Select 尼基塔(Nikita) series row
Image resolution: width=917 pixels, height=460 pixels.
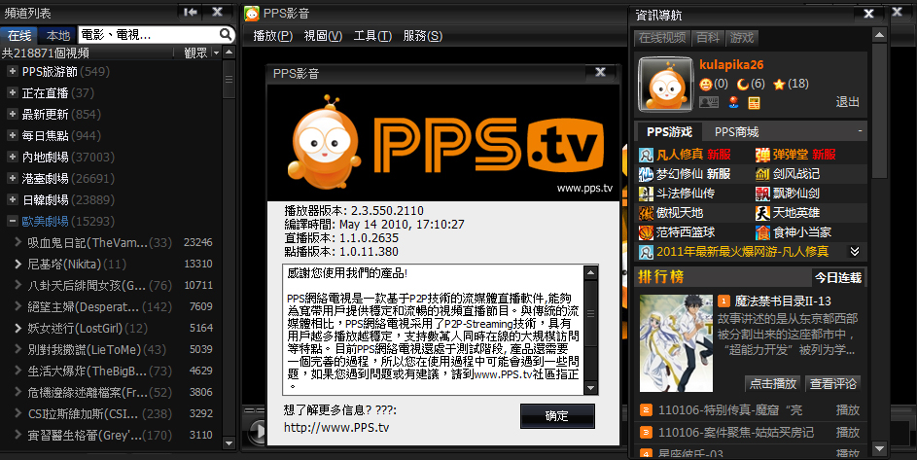111,264
